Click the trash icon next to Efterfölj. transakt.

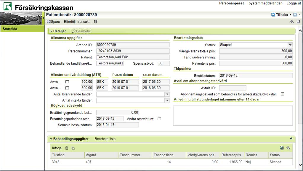(95, 22)
